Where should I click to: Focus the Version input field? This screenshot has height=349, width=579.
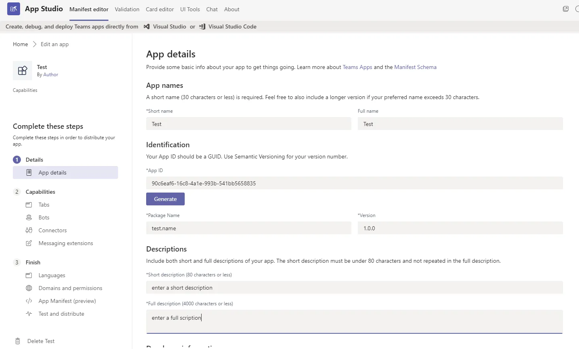pyautogui.click(x=460, y=228)
